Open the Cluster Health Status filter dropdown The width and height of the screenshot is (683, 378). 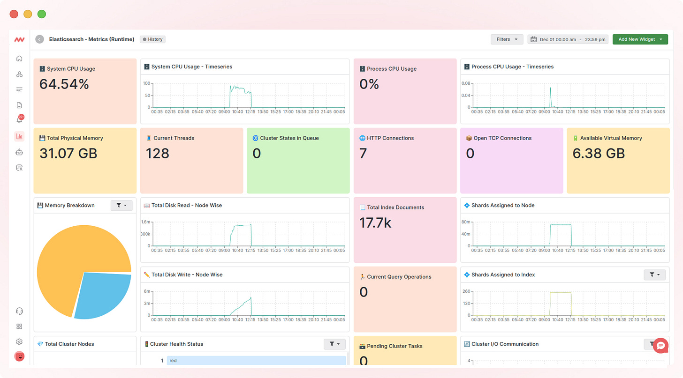334,344
